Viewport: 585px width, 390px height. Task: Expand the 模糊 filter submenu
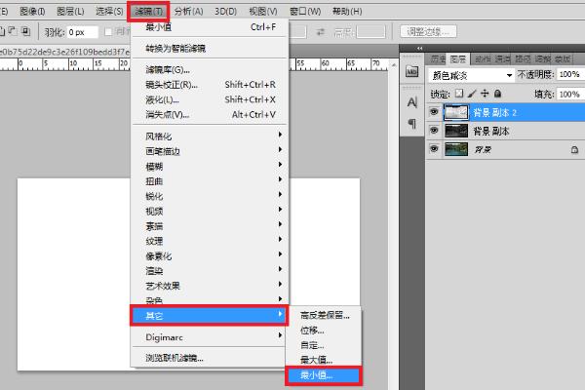coord(210,166)
